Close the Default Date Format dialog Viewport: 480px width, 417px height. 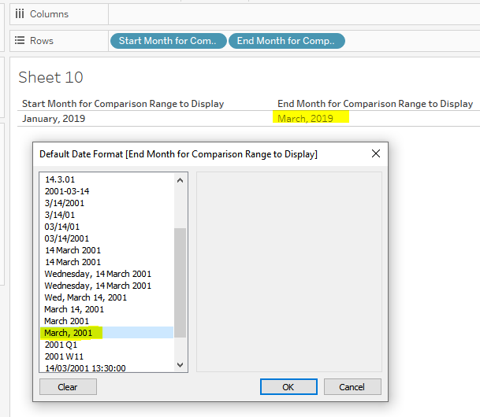tap(376, 153)
